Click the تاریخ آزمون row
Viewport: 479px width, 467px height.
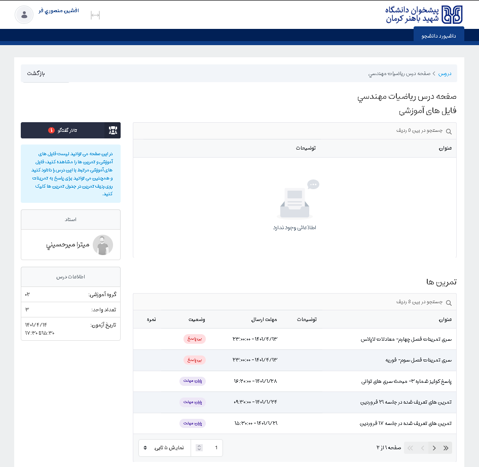pyautogui.click(x=70, y=329)
